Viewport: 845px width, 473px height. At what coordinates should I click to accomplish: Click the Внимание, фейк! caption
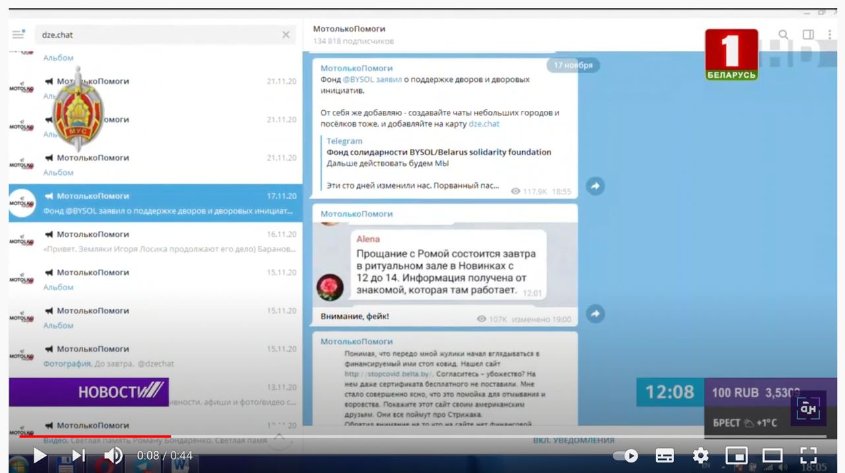pos(355,317)
